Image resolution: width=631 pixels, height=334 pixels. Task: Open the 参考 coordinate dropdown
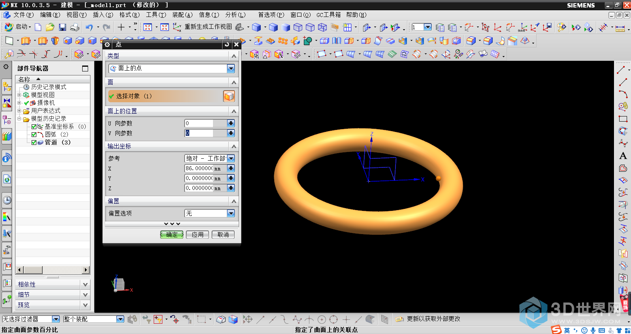pos(231,158)
